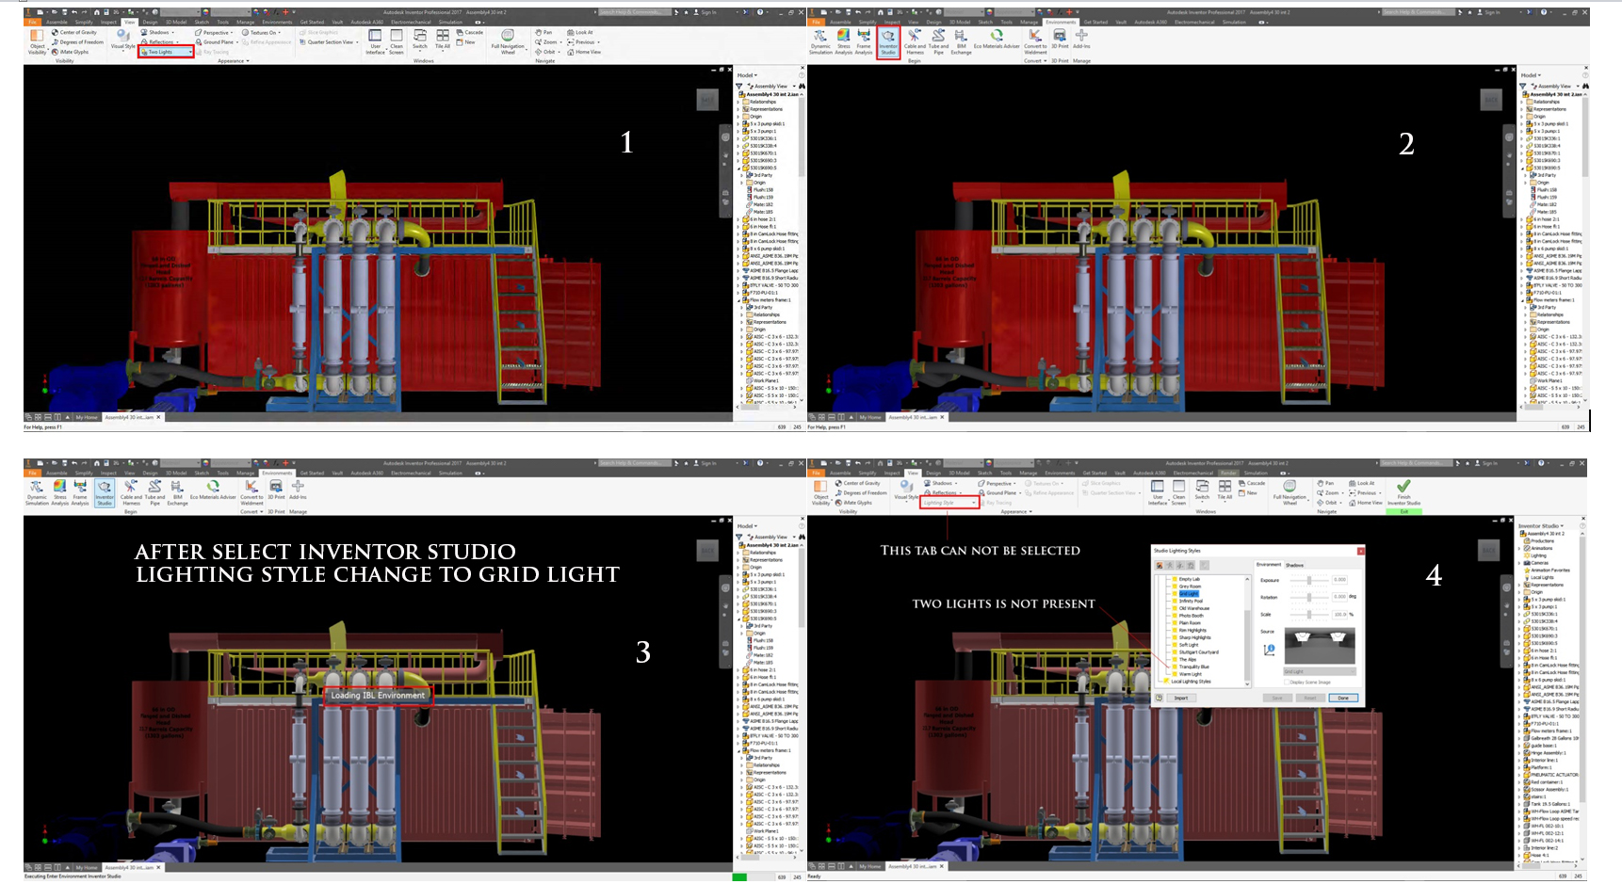
Task: Click Tube and Pipe in screenshot 2 ribbon
Action: (x=938, y=41)
